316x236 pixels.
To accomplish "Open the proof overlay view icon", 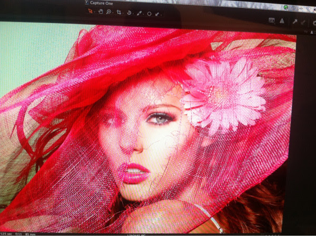I will pos(271,20).
